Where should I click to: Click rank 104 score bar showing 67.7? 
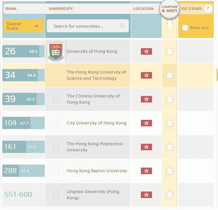[24, 123]
